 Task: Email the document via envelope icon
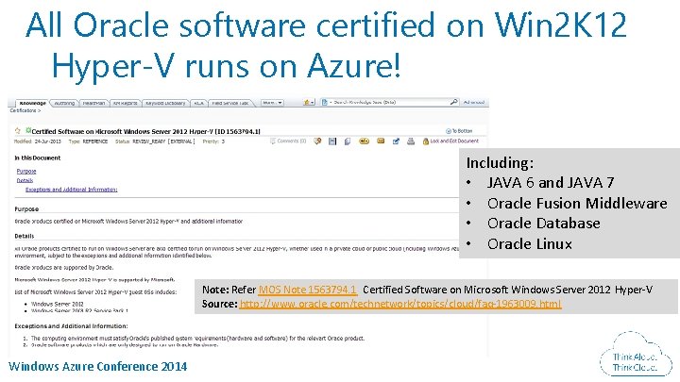(381, 141)
